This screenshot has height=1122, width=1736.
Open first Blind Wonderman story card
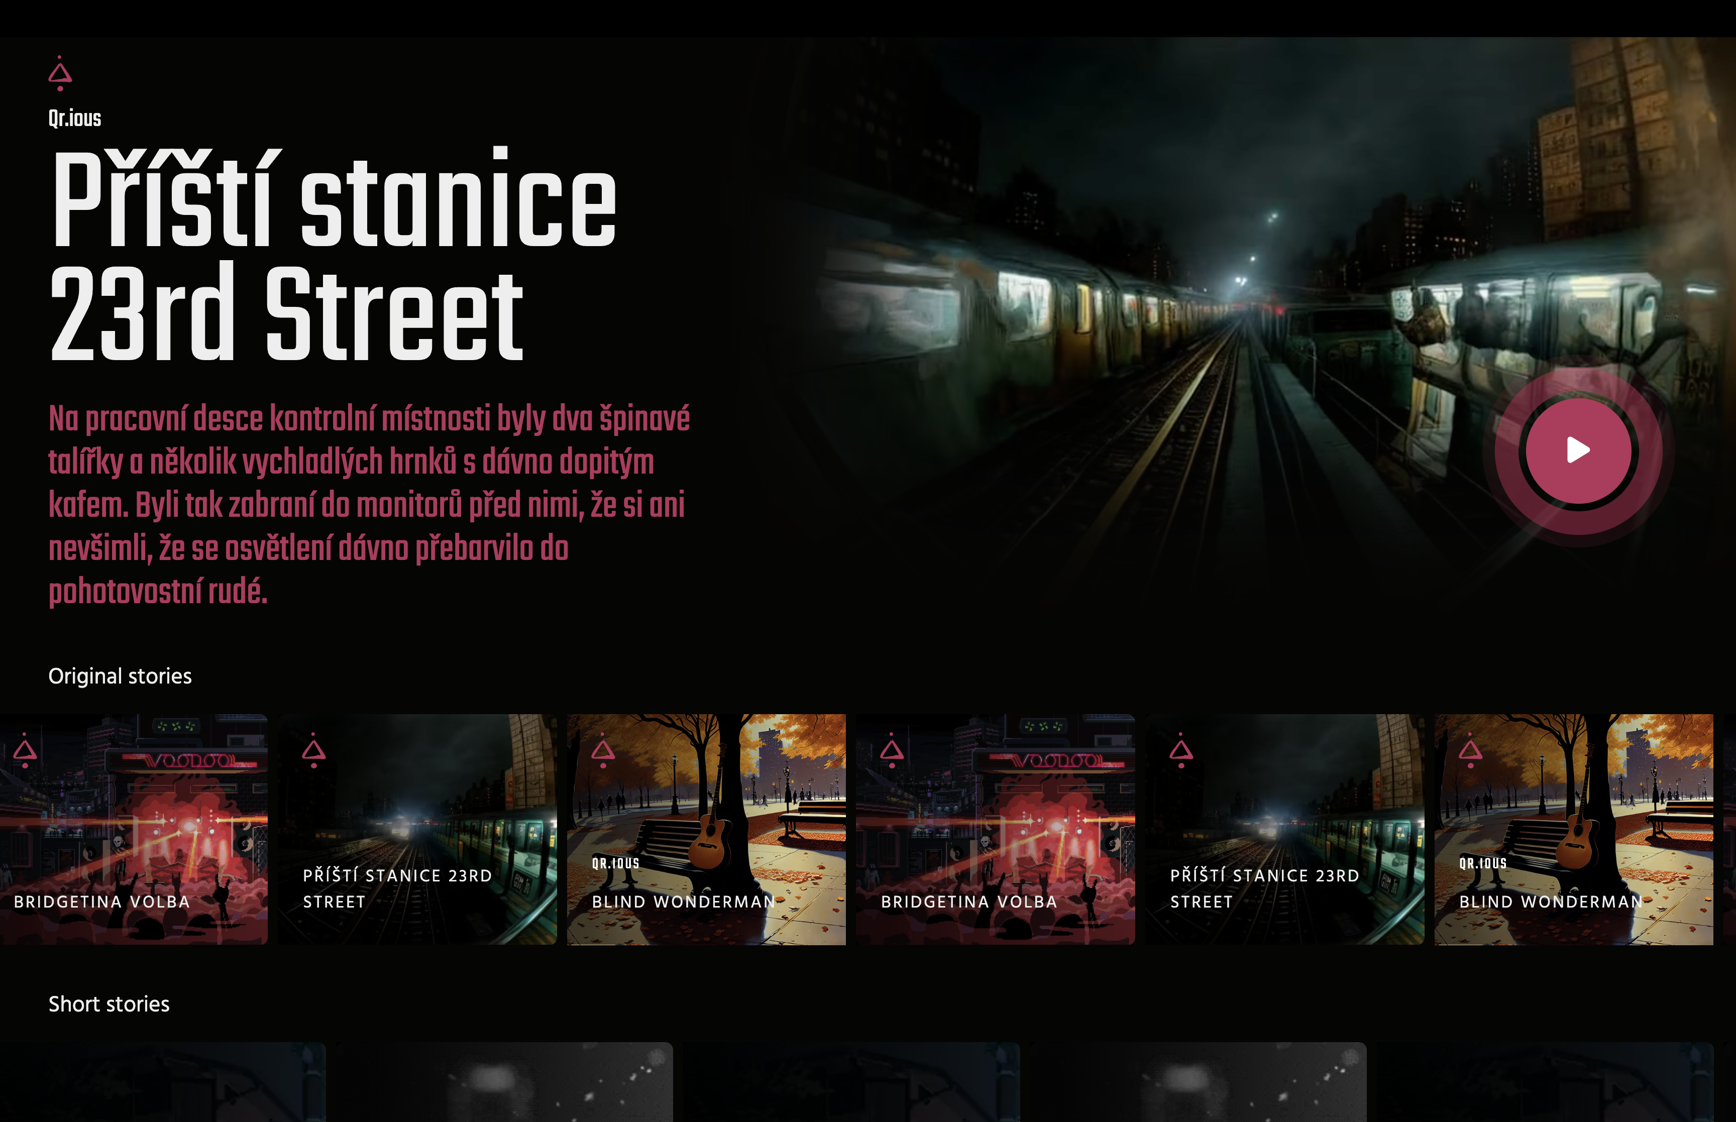tap(706, 829)
